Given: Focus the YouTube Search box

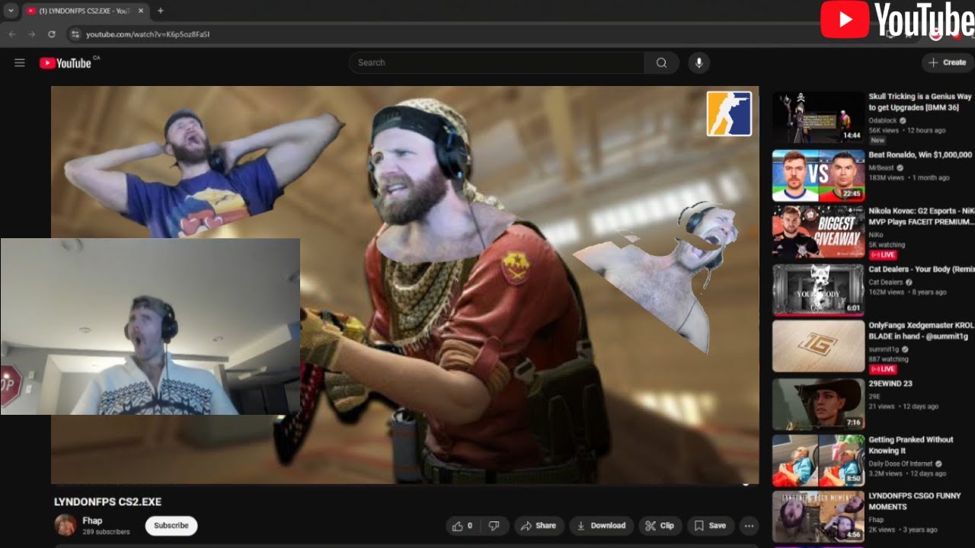Looking at the screenshot, I should (497, 63).
